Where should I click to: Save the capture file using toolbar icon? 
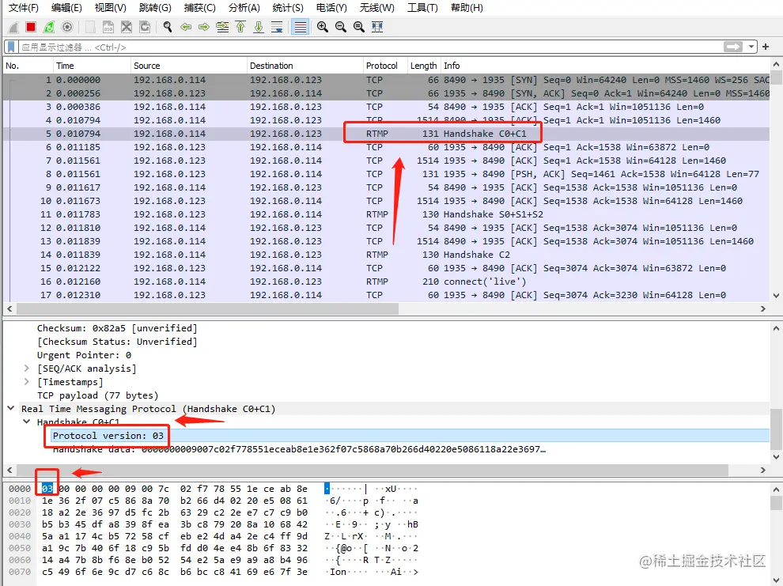click(108, 27)
